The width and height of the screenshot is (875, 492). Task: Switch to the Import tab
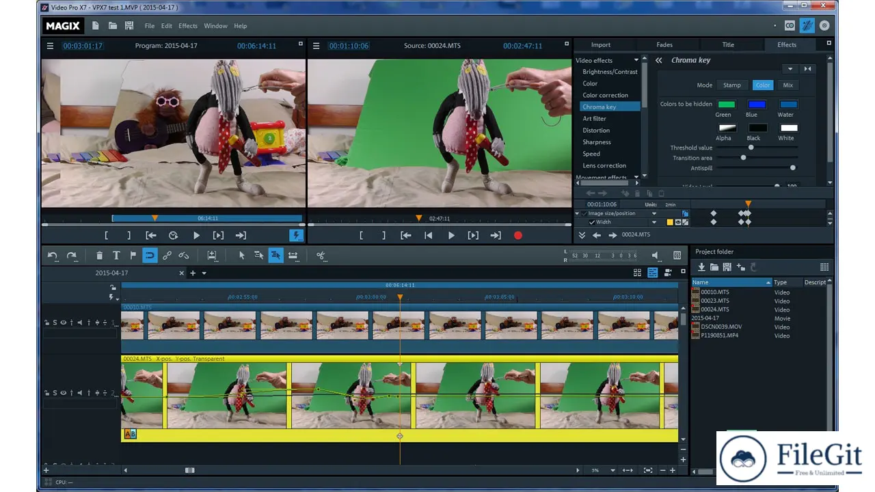[601, 45]
